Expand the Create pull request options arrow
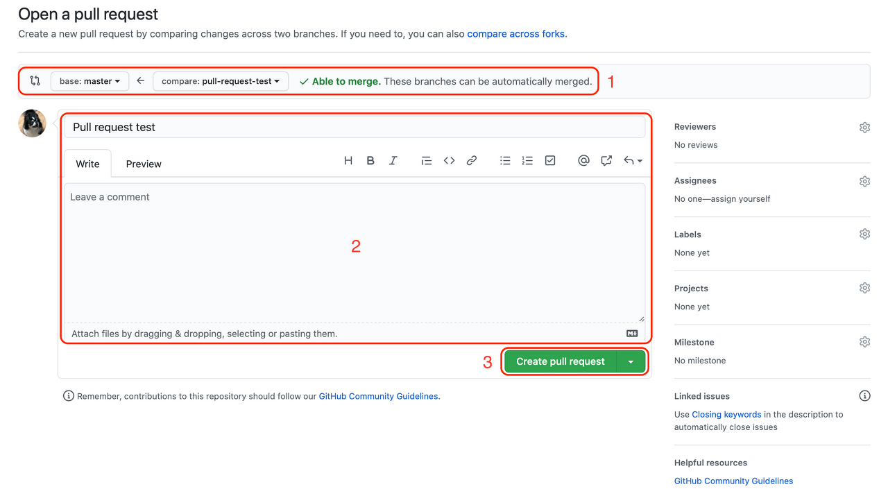 click(x=631, y=361)
